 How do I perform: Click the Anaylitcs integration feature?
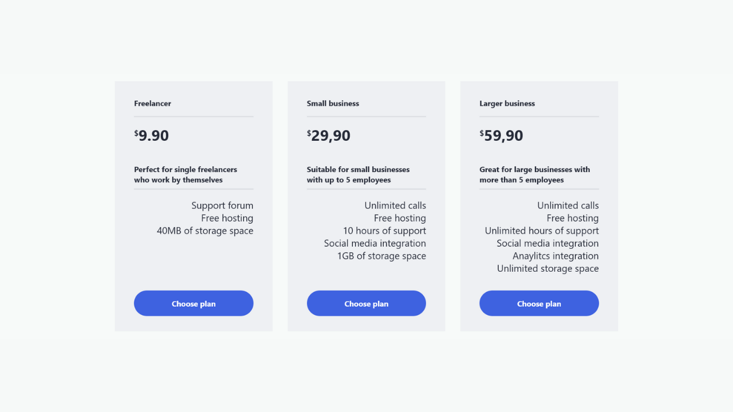tap(555, 256)
